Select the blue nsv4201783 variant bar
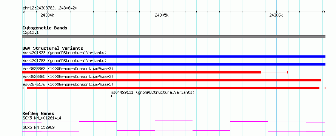 pos(174,64)
